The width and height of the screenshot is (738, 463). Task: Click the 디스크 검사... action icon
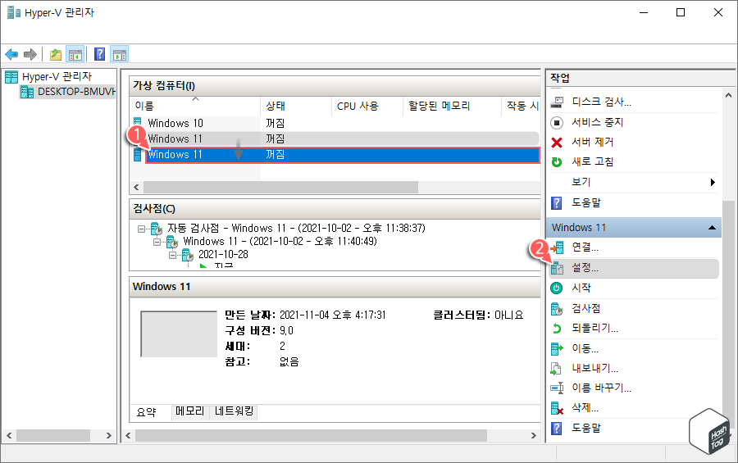point(557,102)
